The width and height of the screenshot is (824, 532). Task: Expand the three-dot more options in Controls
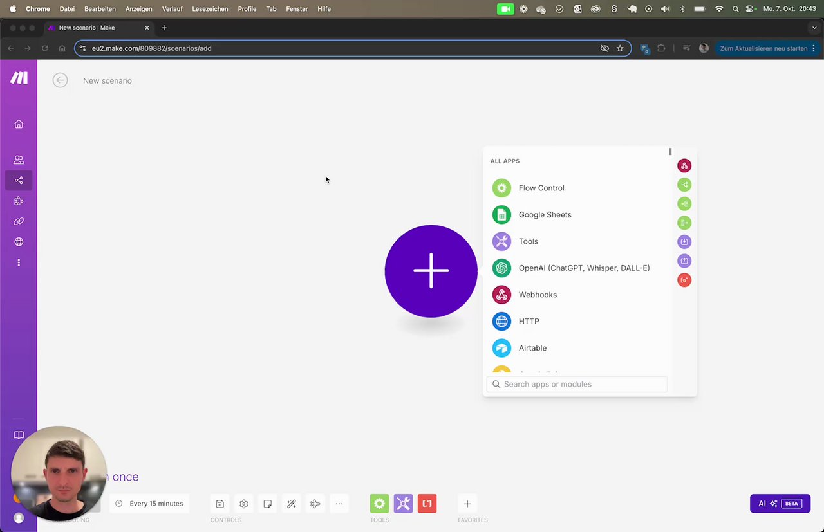(x=339, y=504)
